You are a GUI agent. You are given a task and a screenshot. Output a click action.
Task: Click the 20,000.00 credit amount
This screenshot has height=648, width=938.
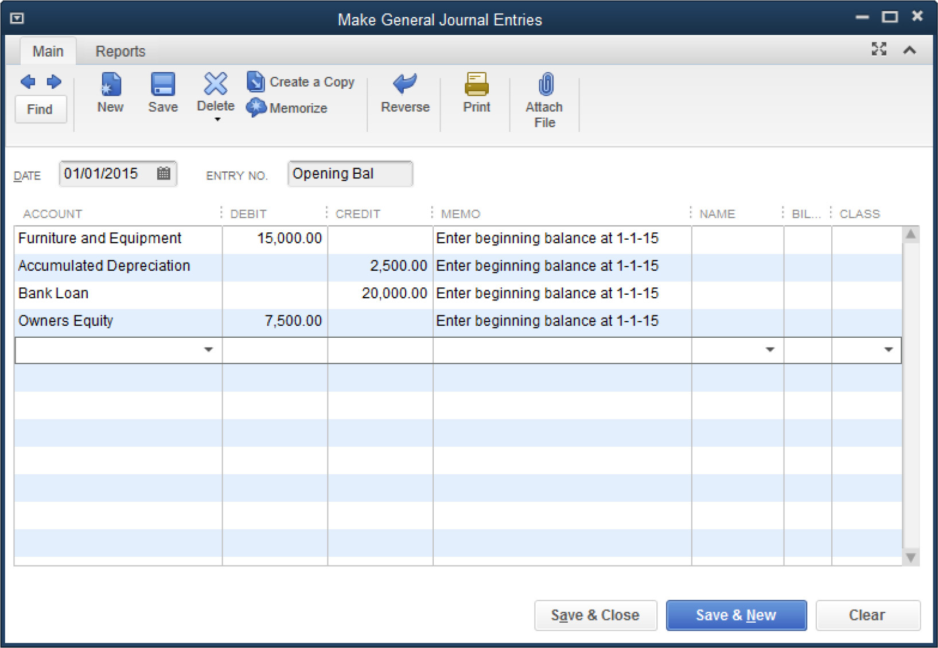click(394, 294)
